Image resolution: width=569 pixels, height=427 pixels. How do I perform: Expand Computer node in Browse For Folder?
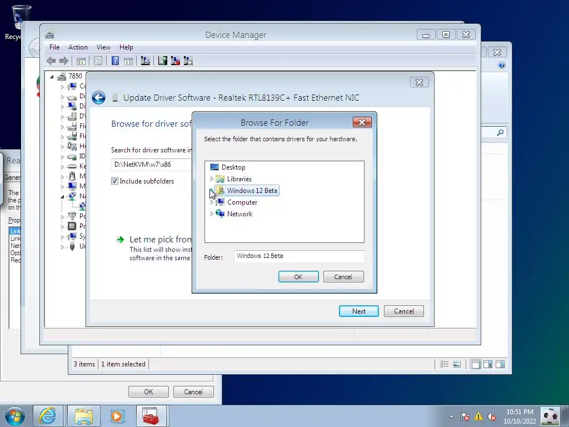(212, 202)
